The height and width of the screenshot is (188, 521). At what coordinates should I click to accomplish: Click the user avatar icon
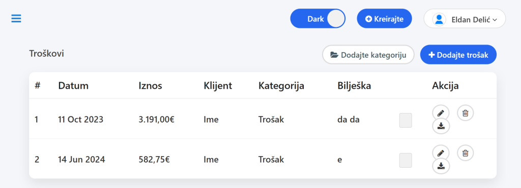point(439,19)
